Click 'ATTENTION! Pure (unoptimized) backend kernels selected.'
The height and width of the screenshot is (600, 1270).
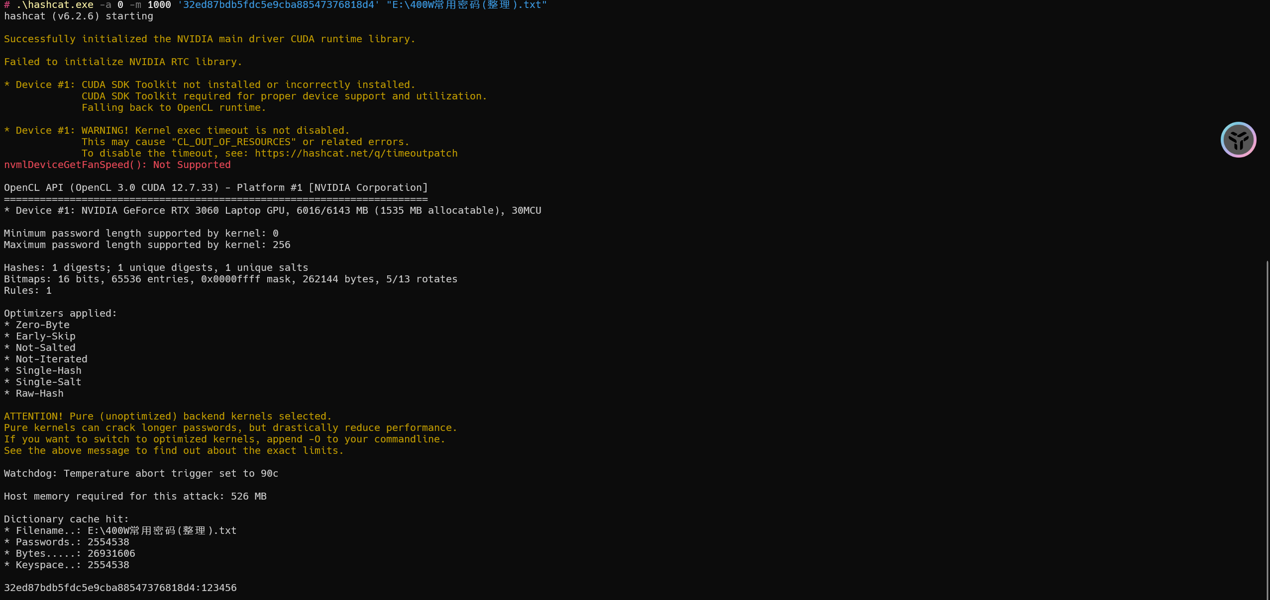pyautogui.click(x=168, y=416)
